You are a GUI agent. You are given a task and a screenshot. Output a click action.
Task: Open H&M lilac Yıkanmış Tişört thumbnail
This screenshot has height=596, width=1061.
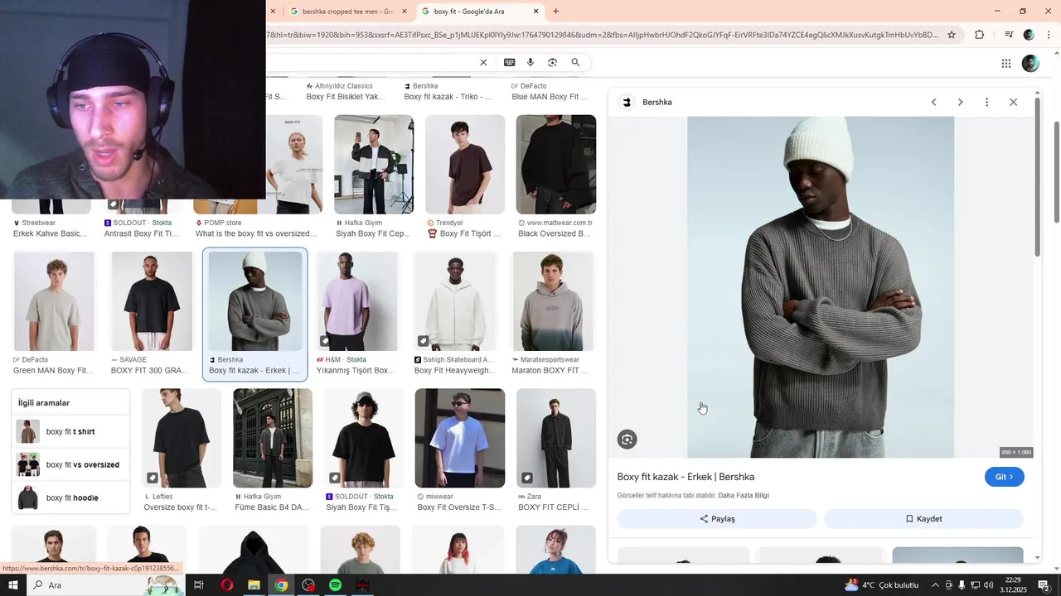click(x=357, y=302)
